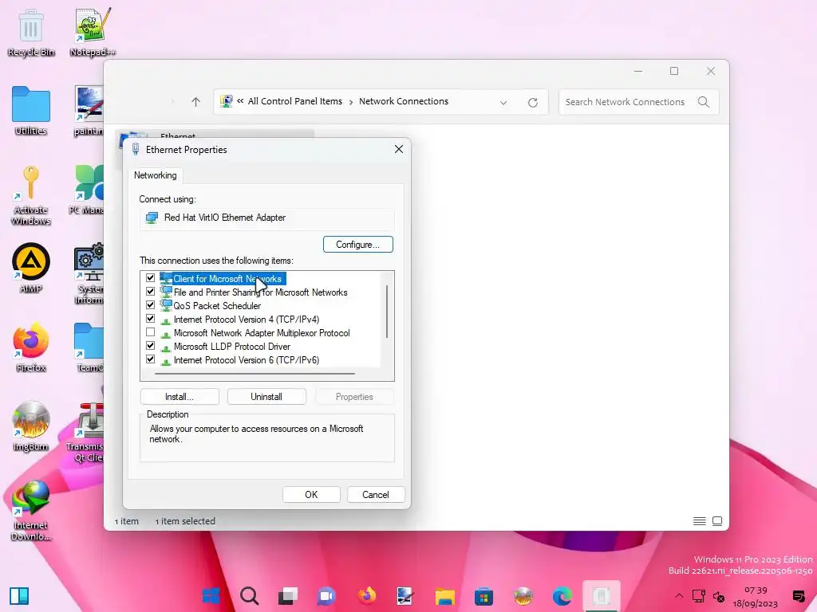Viewport: 817px width, 612px height.
Task: Select QoS Packet Scheduler list row
Action: 217,306
